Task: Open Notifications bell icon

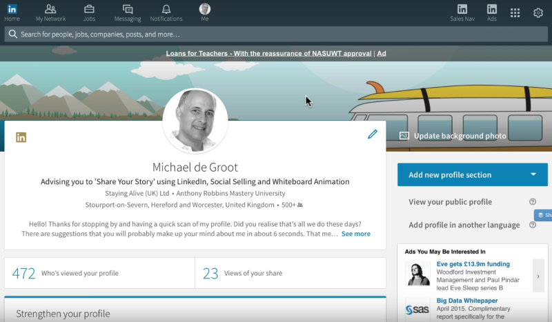Action: (x=166, y=9)
